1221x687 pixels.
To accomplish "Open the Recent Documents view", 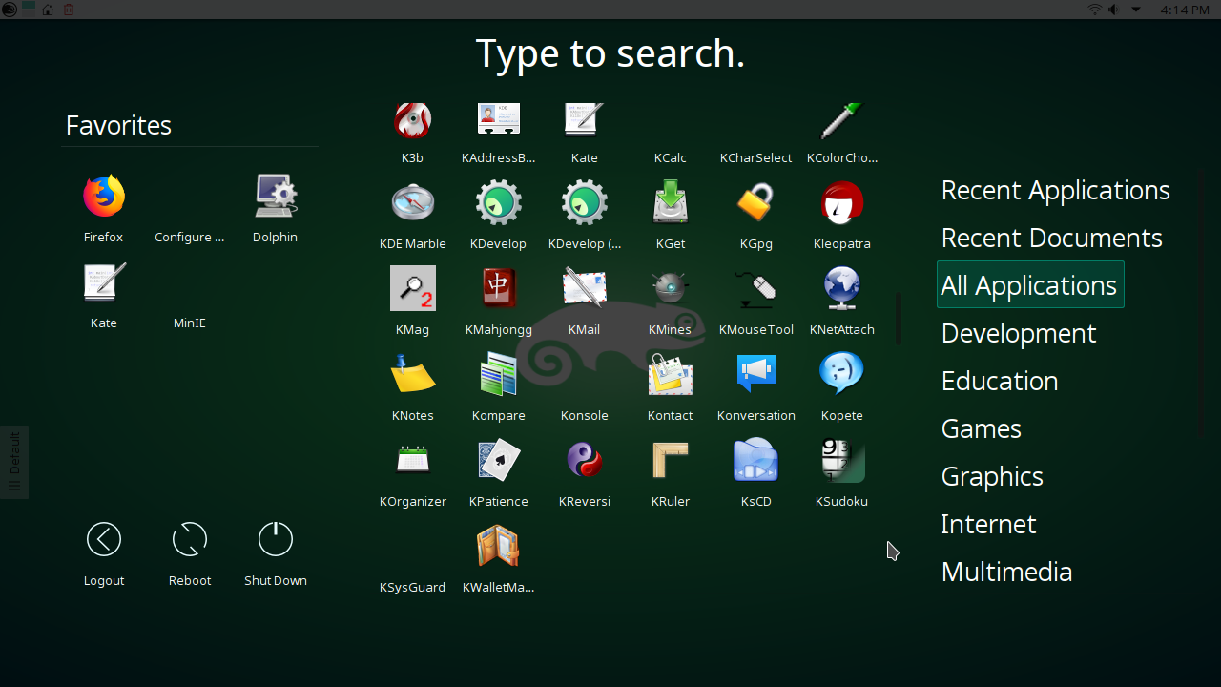I will (x=1051, y=238).
